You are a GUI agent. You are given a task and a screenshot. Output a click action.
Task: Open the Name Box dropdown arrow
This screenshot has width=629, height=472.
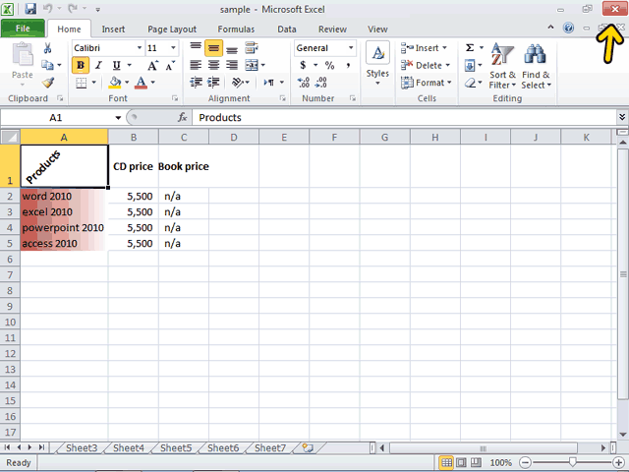118,118
